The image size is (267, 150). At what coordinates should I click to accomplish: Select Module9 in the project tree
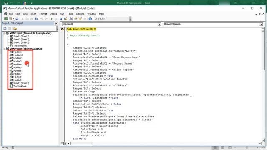(18, 80)
